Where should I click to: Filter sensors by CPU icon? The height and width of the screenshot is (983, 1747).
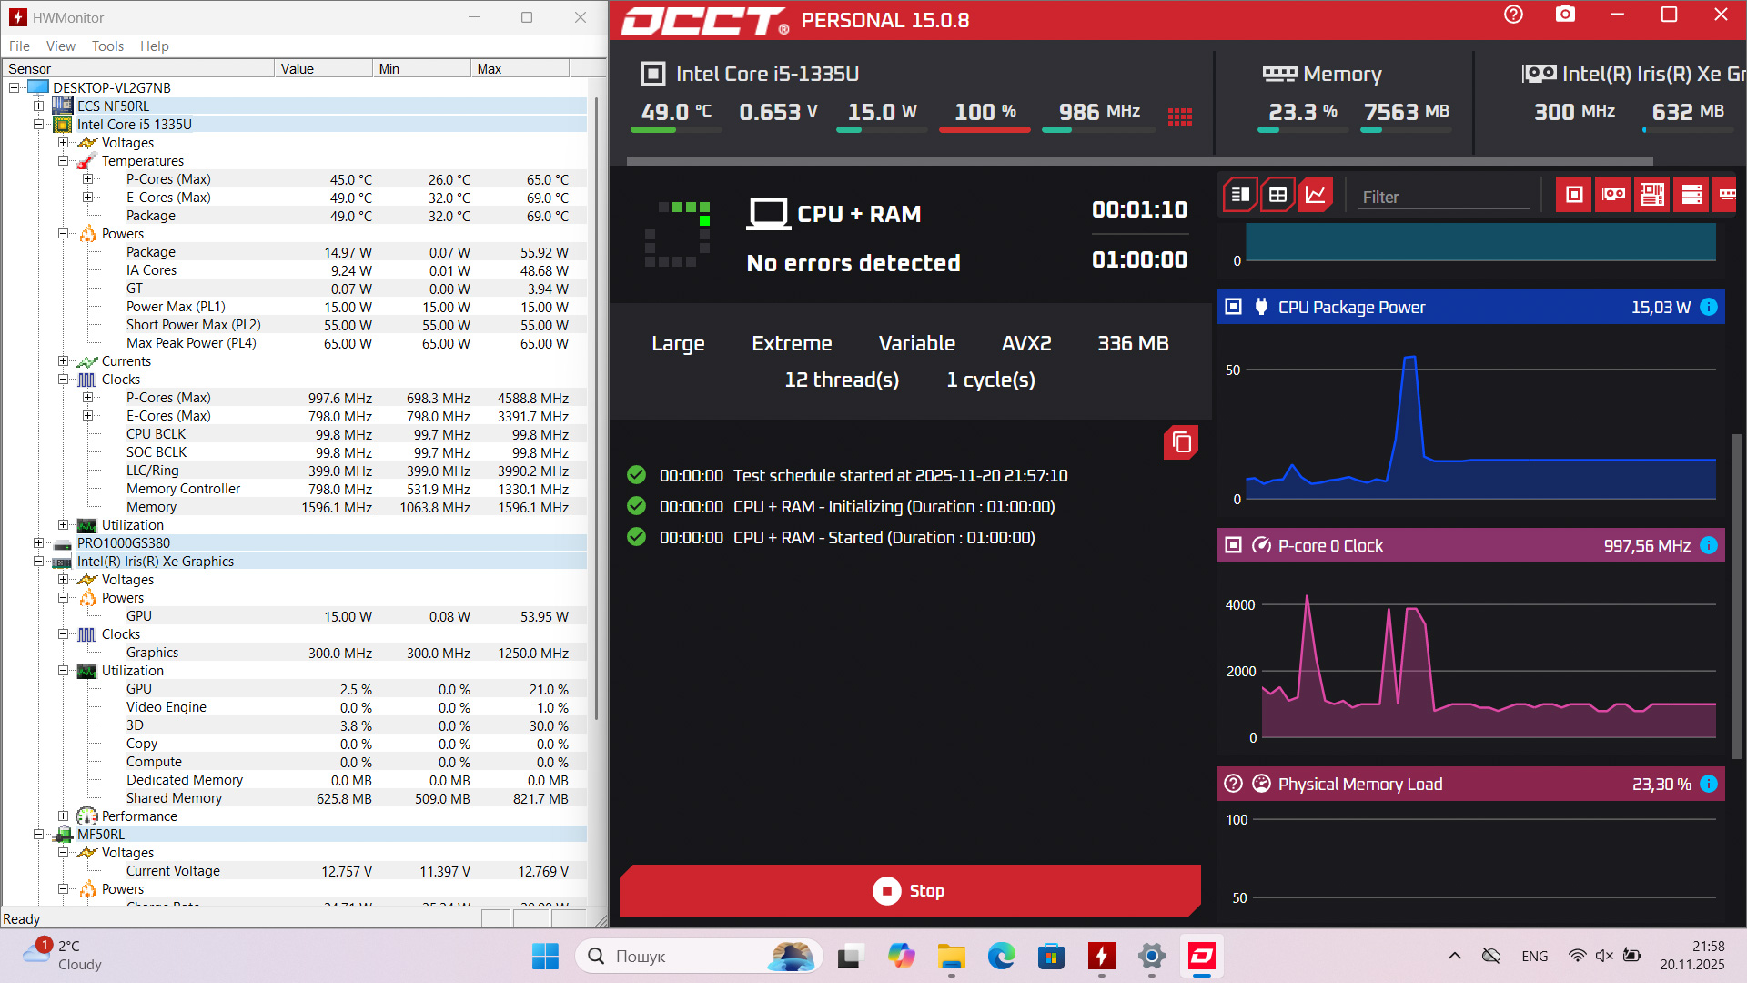[1574, 194]
